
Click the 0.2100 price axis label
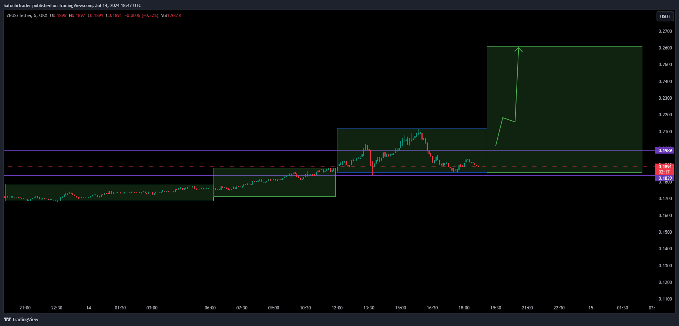(665, 132)
